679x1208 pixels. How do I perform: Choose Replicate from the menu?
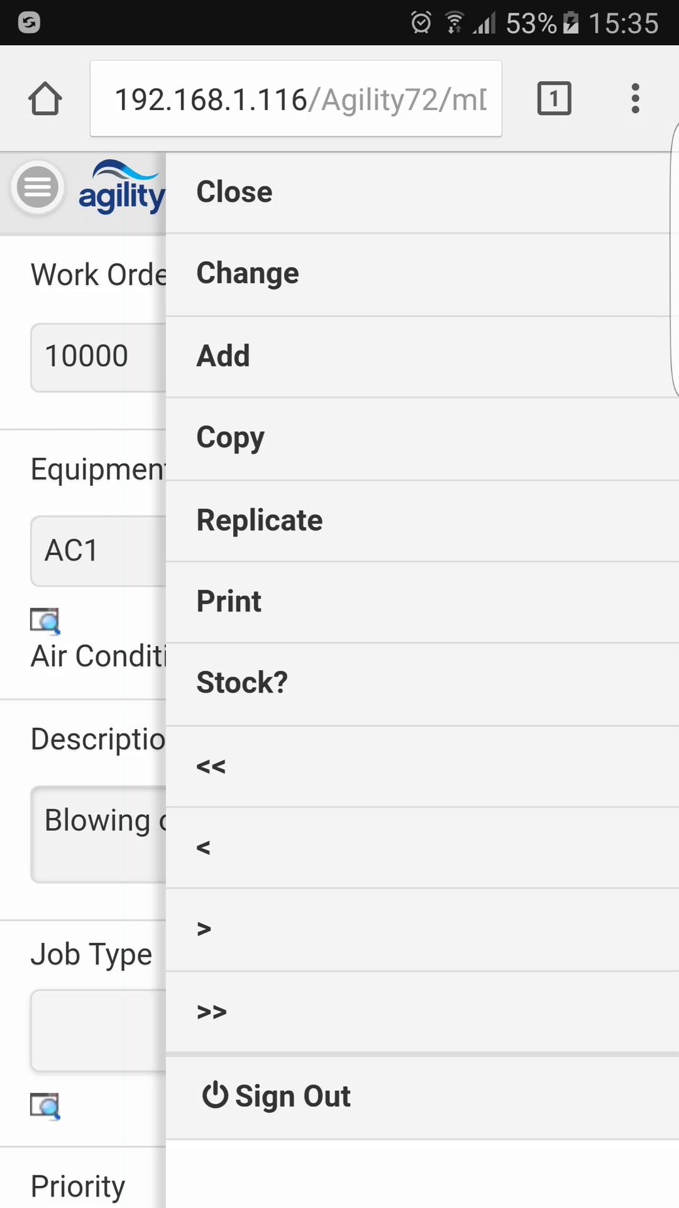(x=259, y=520)
